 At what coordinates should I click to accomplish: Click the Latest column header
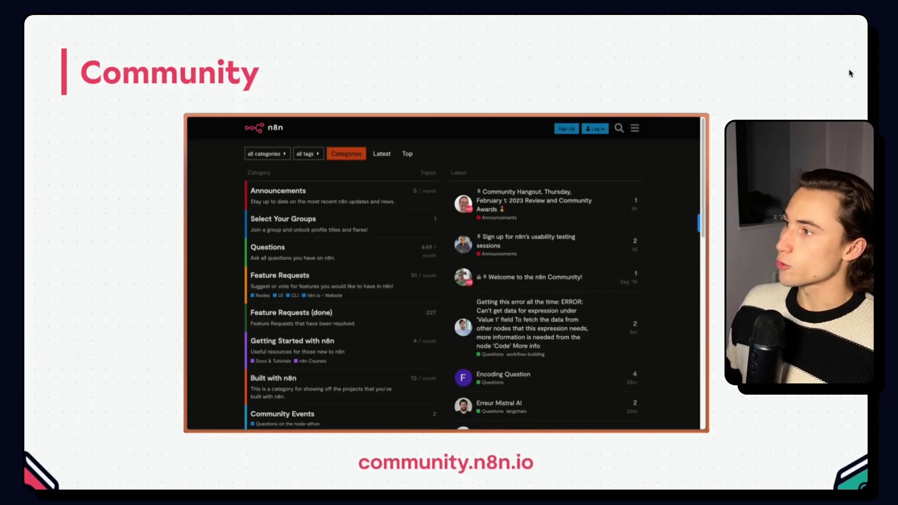tap(458, 173)
